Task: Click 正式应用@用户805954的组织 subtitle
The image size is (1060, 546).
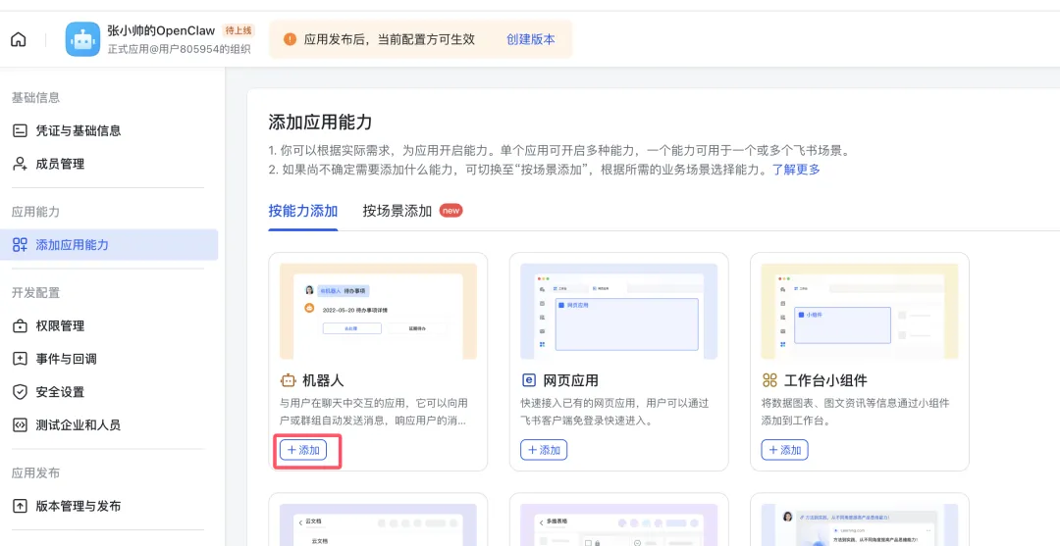Action: 180,49
